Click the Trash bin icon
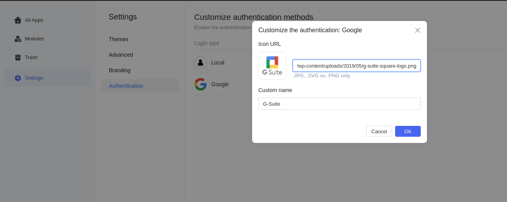This screenshot has height=202, width=507. (x=17, y=57)
